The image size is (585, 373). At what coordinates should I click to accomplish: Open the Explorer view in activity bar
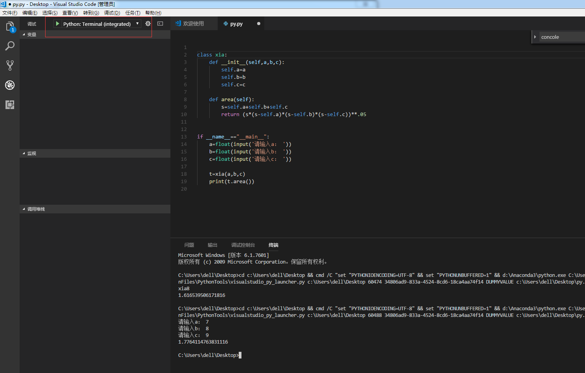(x=10, y=27)
